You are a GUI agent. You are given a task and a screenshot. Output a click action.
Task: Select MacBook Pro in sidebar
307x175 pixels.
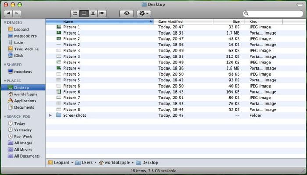click(23, 36)
